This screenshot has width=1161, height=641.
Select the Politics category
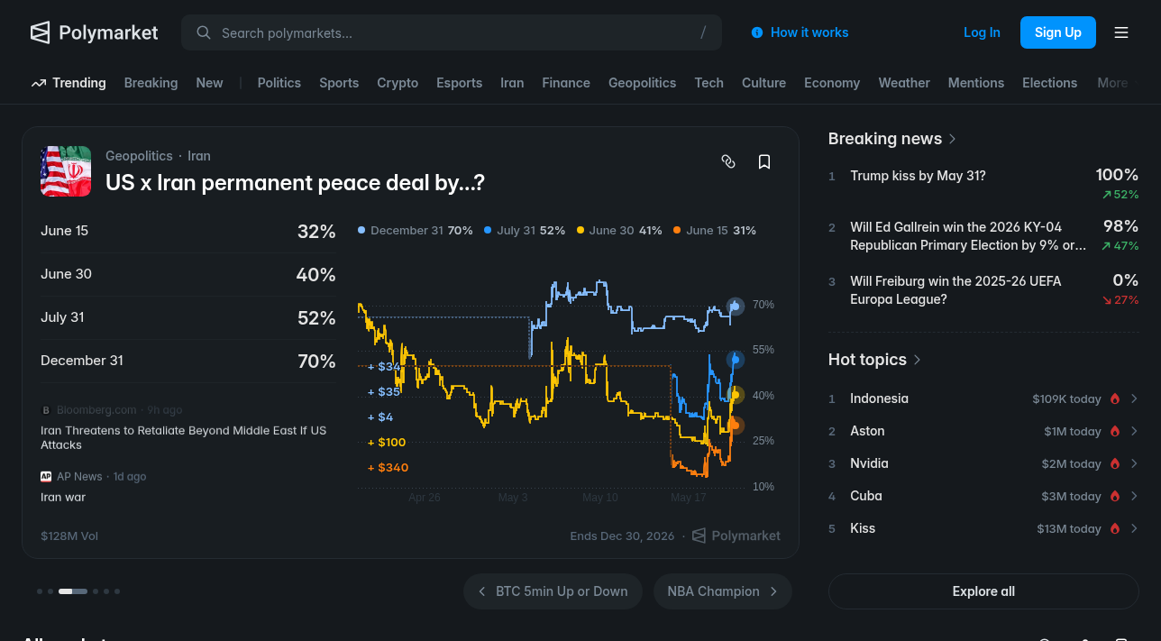pyautogui.click(x=279, y=83)
